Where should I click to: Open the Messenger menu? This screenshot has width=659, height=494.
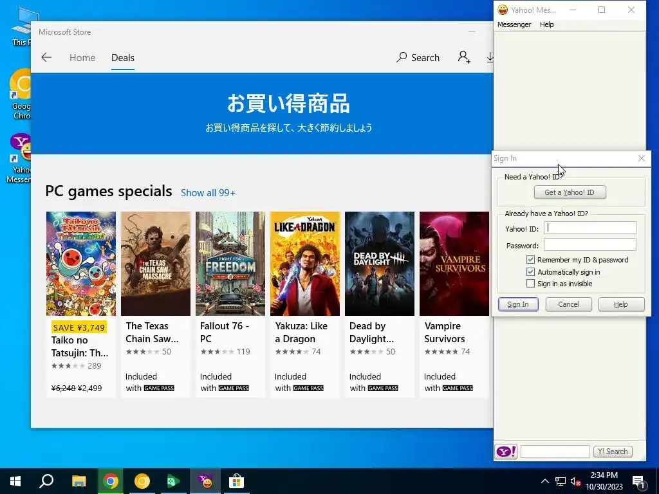point(514,24)
